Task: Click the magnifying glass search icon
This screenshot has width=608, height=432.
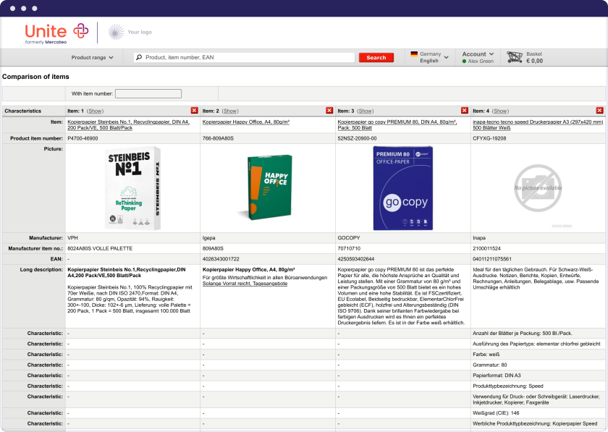Action: [139, 58]
